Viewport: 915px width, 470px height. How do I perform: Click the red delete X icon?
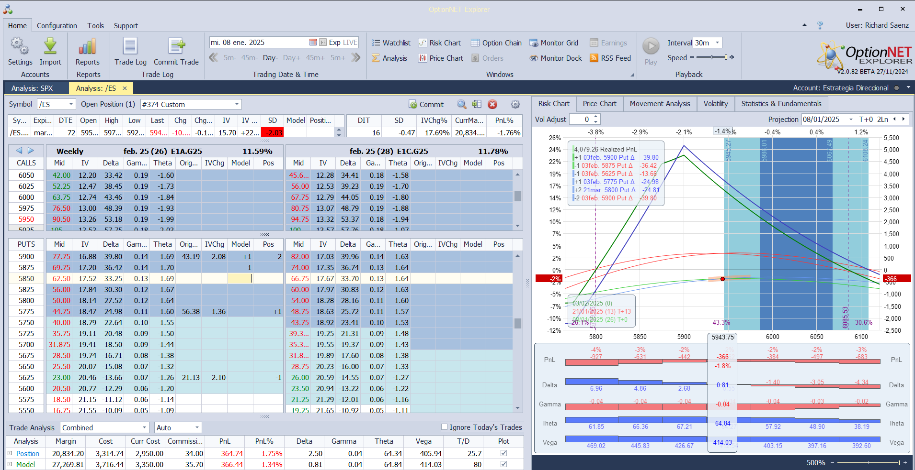[492, 104]
